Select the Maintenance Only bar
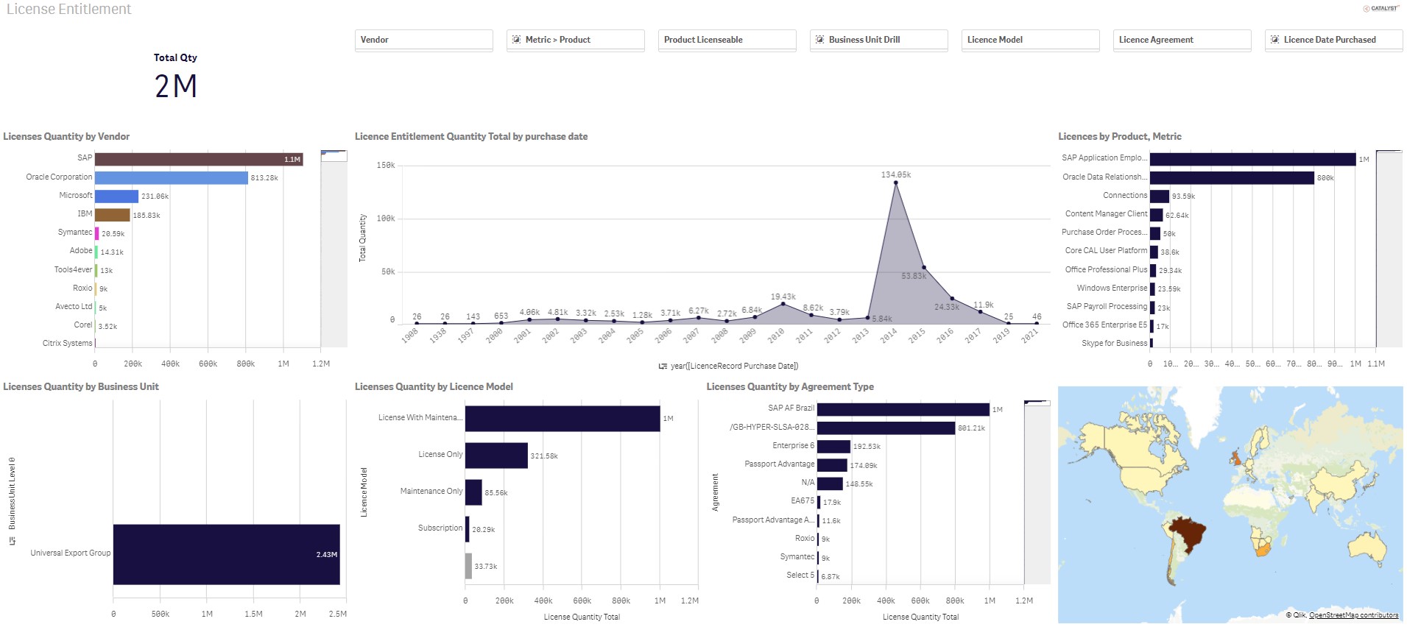Screen dimensions: 1407x627 [x=473, y=492]
